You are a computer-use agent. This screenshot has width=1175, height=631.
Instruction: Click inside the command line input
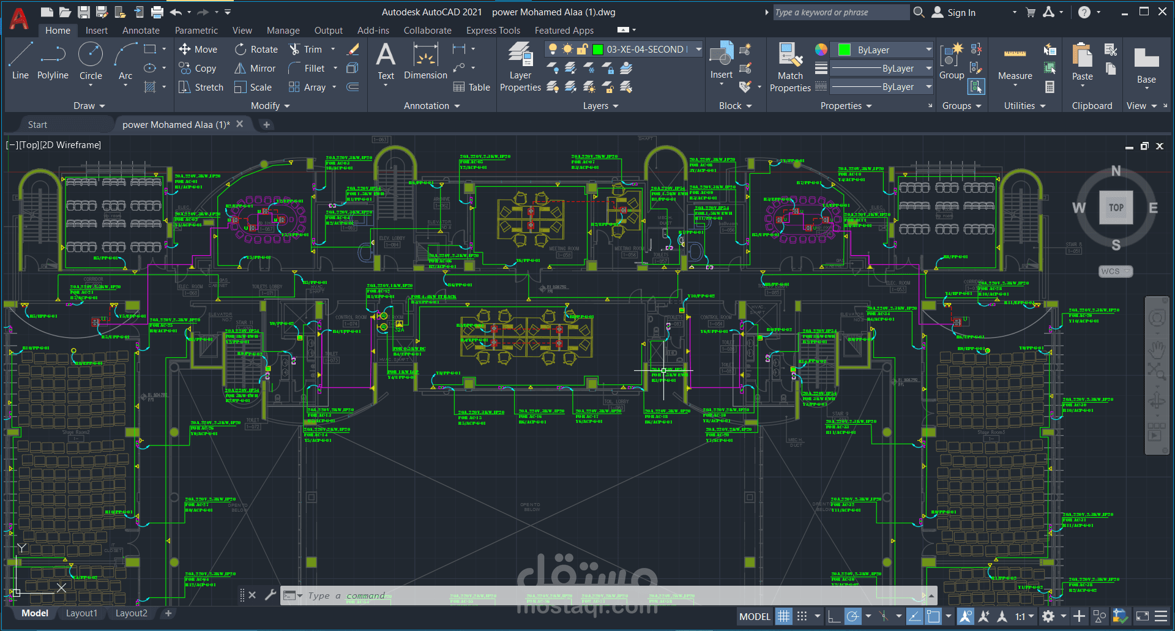pyautogui.click(x=428, y=595)
